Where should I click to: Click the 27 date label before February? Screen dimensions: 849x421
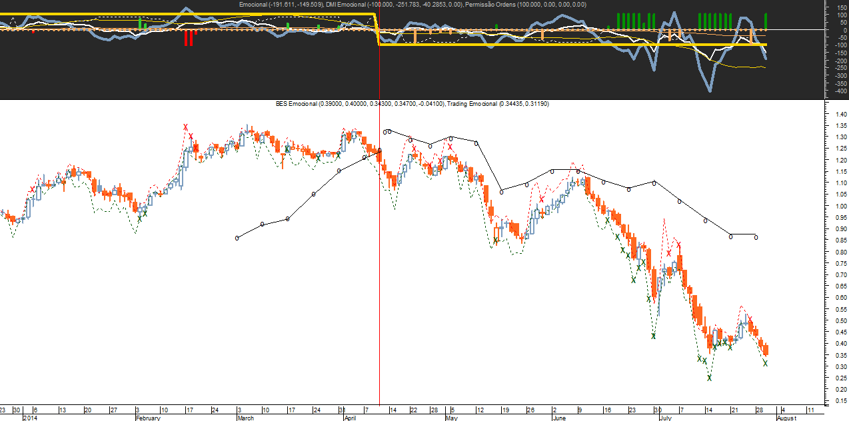[113, 410]
